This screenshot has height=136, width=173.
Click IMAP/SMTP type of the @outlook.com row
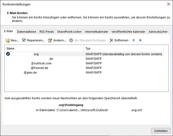[94, 63]
